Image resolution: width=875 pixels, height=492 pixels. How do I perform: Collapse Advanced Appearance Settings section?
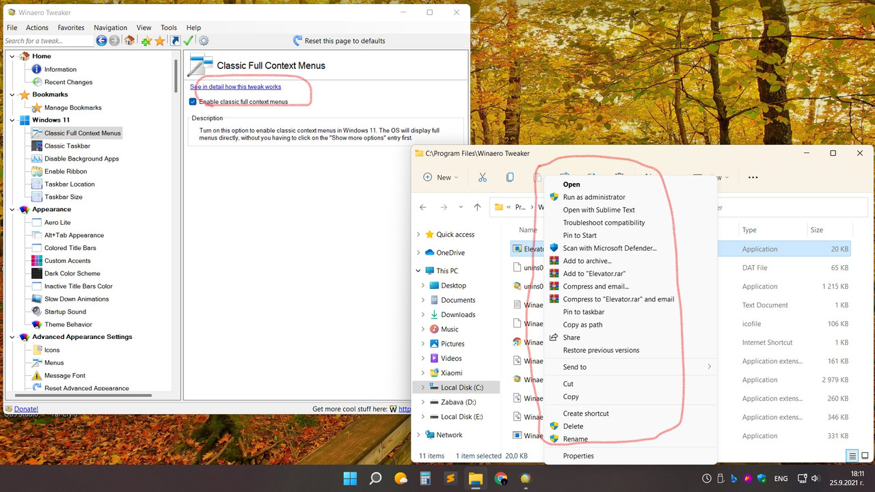coord(14,337)
